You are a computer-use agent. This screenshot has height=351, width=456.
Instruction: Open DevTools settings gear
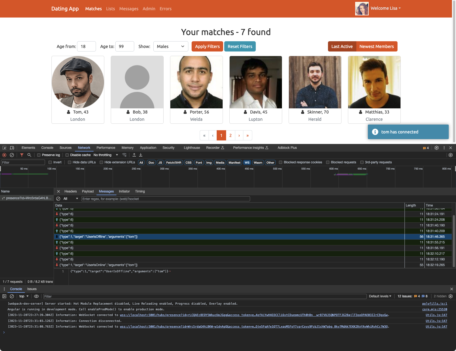point(437,148)
